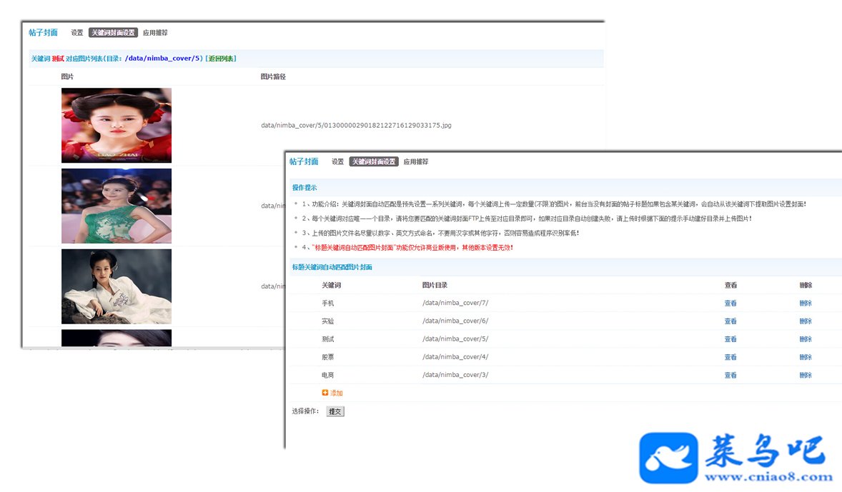Click thumbnail of woman in red costume

[x=117, y=126]
